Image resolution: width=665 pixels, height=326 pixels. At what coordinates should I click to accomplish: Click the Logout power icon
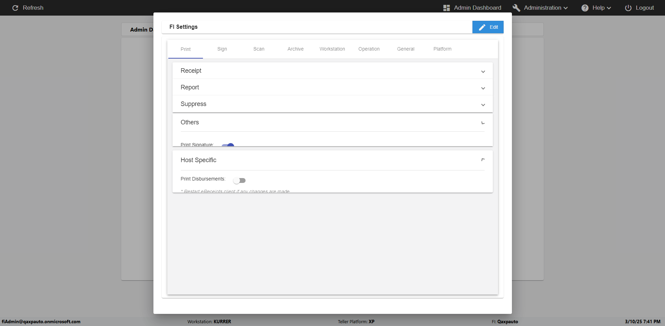coord(628,8)
